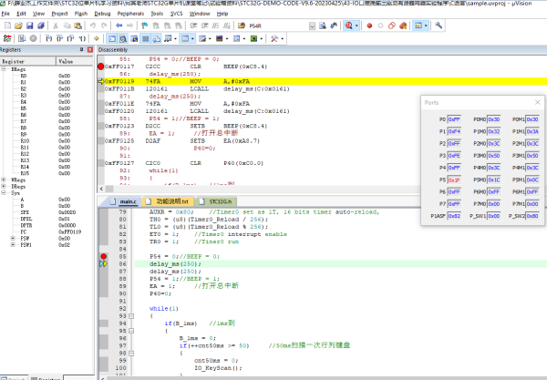Click the P0M0 value field in Ports

(492, 118)
